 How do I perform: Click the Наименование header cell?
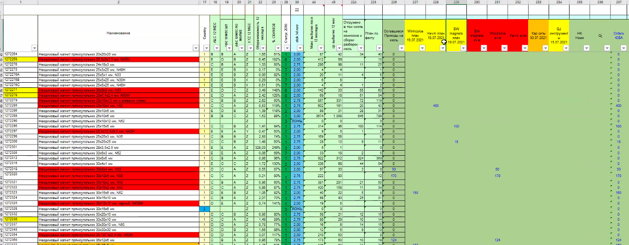click(119, 33)
